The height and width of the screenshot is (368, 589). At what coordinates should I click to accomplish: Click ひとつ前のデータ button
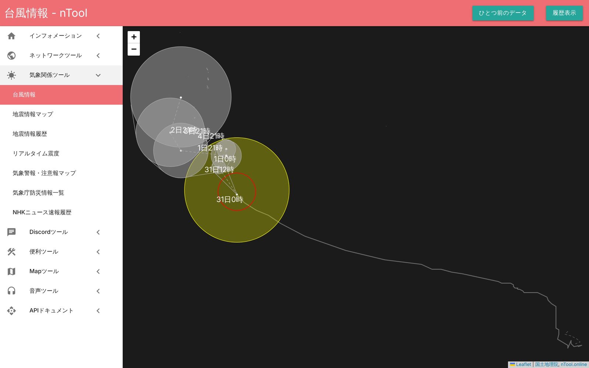[503, 13]
